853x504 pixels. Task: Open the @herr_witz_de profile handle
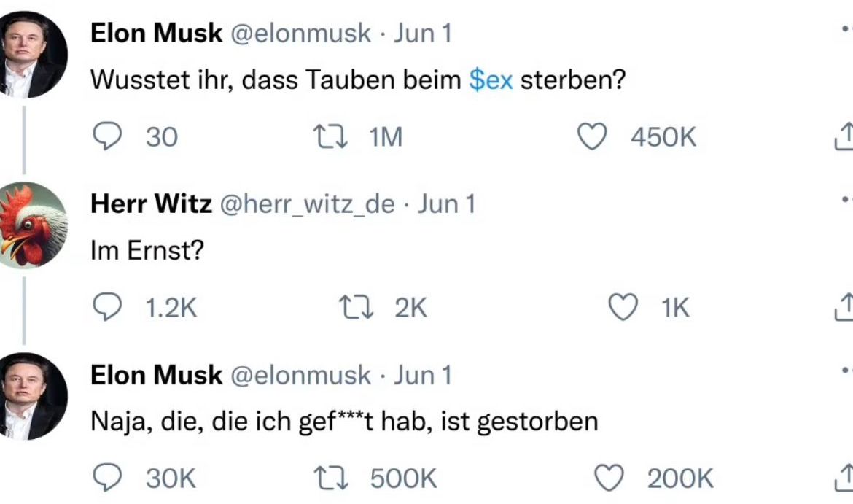tap(307, 204)
